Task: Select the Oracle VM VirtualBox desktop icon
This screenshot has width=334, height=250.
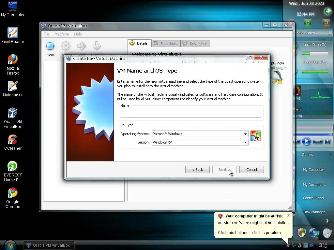Action: click(x=13, y=118)
